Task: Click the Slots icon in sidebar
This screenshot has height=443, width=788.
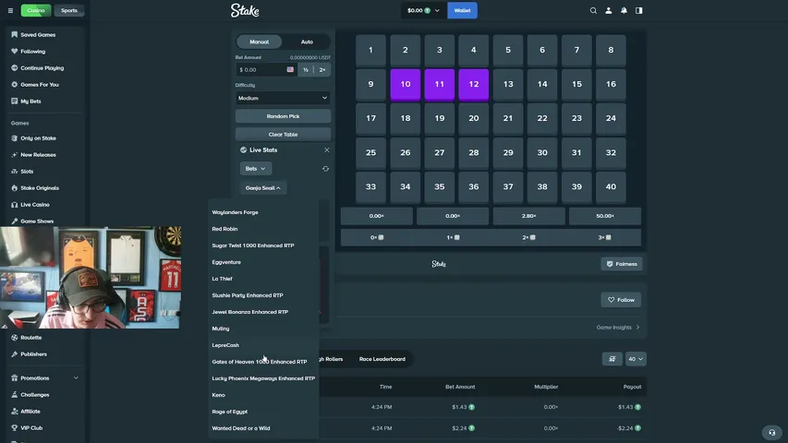Action: click(14, 172)
